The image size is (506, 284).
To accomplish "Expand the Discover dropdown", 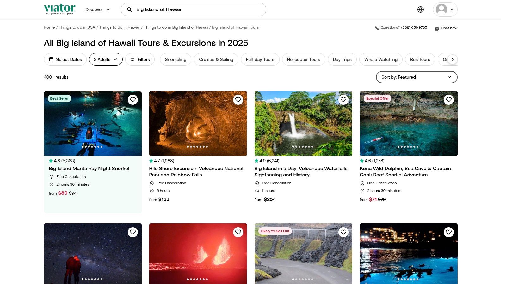I will click(98, 9).
